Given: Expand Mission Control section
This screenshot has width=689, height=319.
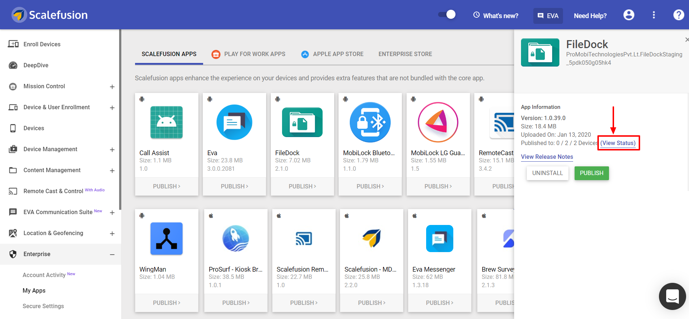Looking at the screenshot, I should pyautogui.click(x=112, y=86).
